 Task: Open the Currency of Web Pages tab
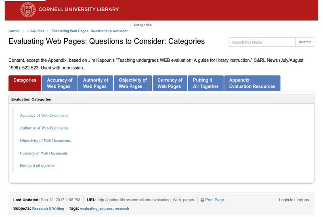170,83
